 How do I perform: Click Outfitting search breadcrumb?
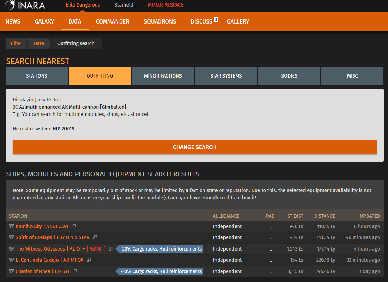[76, 43]
